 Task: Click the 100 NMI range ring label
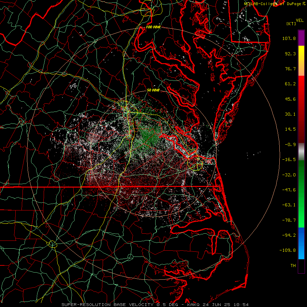153,27
